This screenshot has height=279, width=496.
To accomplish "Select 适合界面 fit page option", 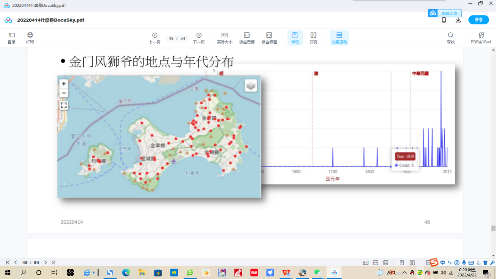I will point(269,38).
